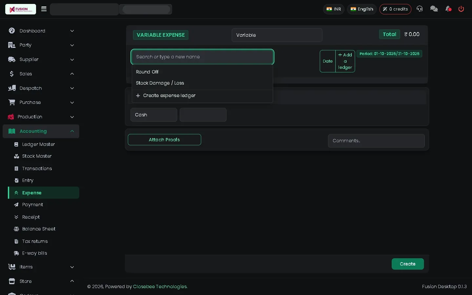The width and height of the screenshot is (472, 295).
Task: Click the Fusion logo
Action: pyautogui.click(x=21, y=9)
